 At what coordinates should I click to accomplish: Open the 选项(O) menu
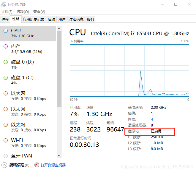23,12
